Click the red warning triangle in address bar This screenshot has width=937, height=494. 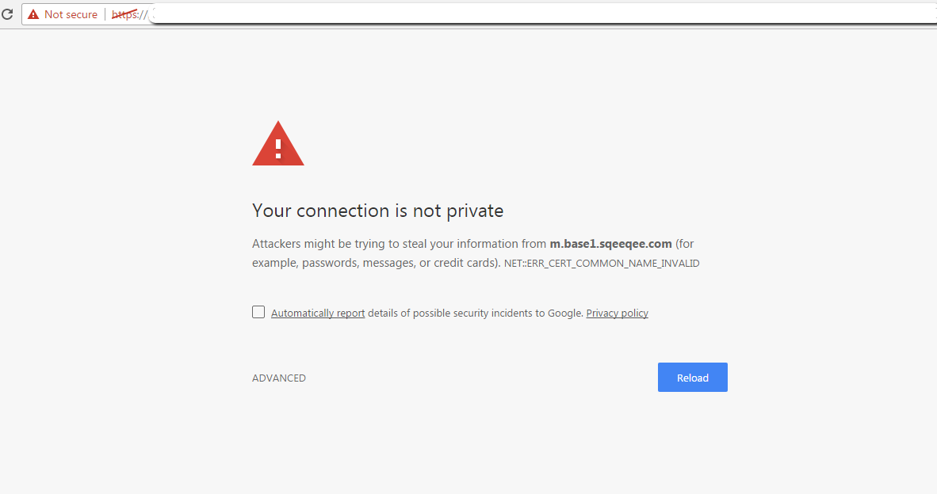[x=33, y=14]
